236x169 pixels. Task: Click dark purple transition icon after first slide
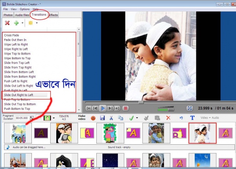tap(41, 133)
